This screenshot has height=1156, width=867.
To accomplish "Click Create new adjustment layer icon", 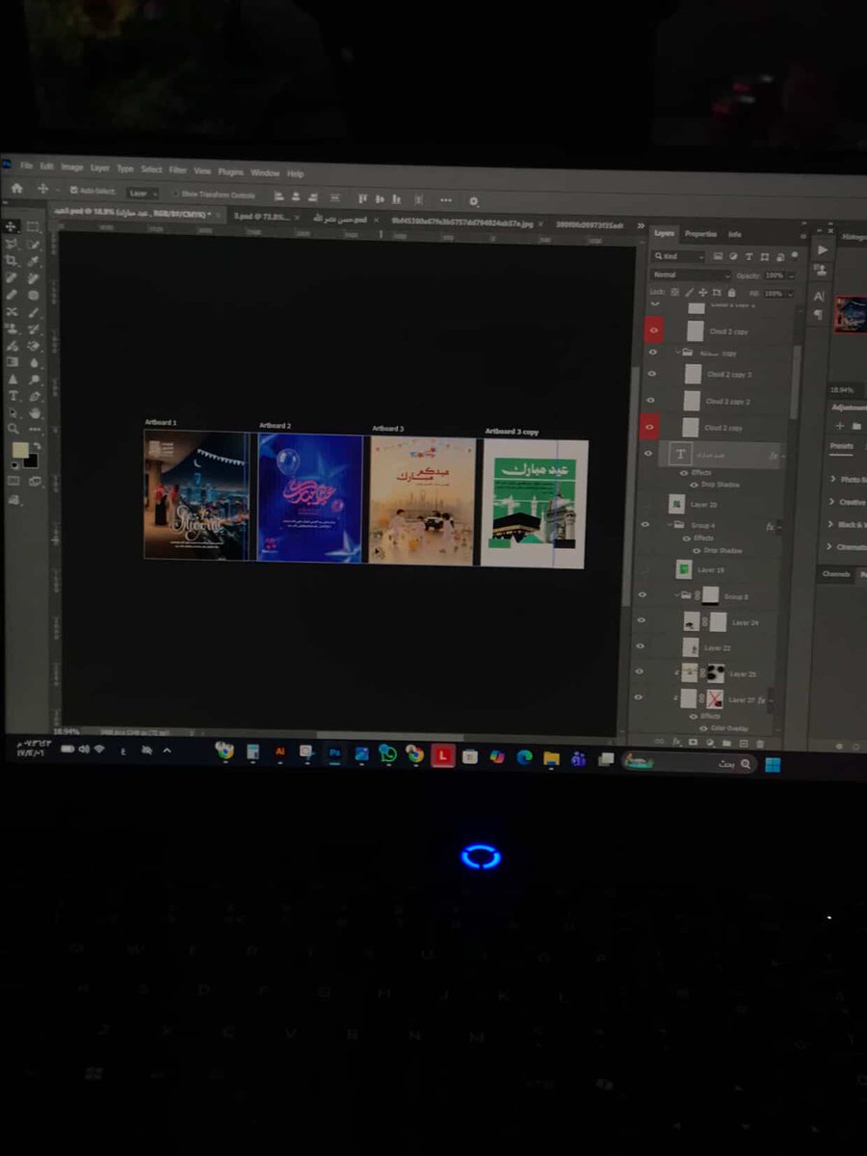I will 710,743.
